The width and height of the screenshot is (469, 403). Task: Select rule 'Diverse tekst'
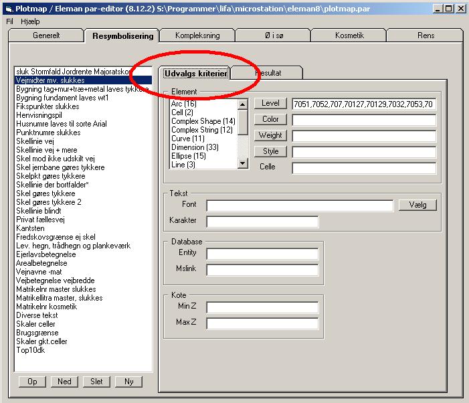click(83, 315)
